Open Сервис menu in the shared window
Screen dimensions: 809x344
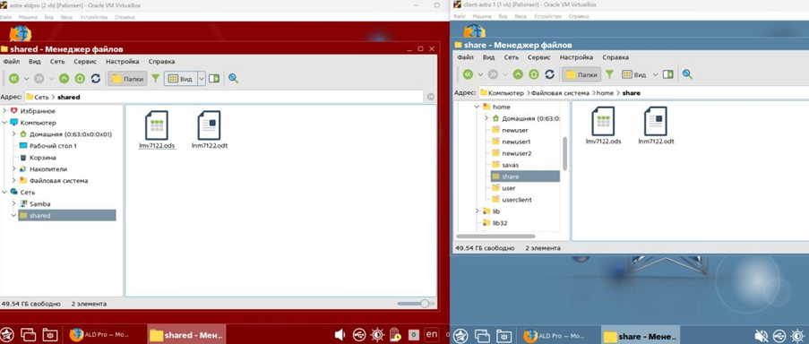tap(85, 62)
